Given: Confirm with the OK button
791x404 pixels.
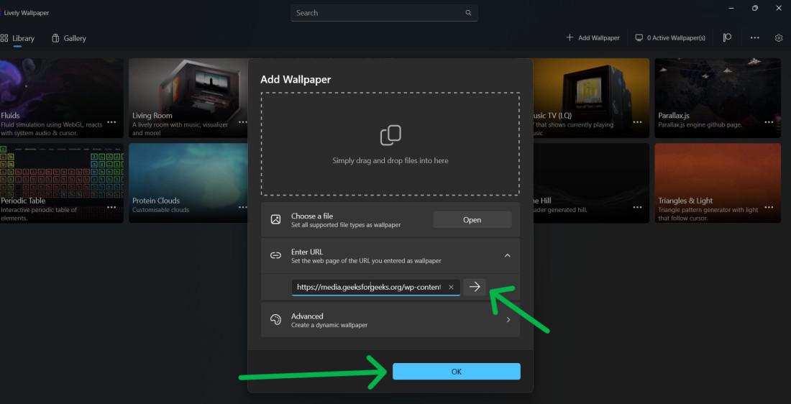Looking at the screenshot, I should (x=457, y=372).
